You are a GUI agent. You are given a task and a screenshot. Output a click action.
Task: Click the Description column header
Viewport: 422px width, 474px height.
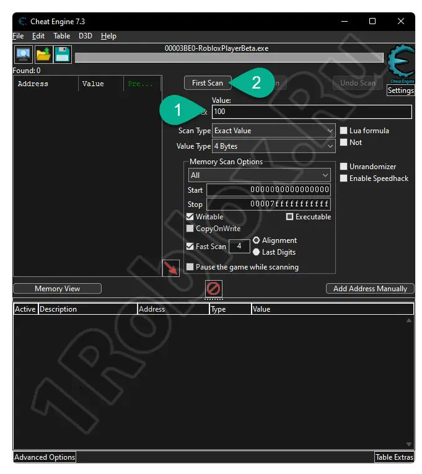coord(87,309)
